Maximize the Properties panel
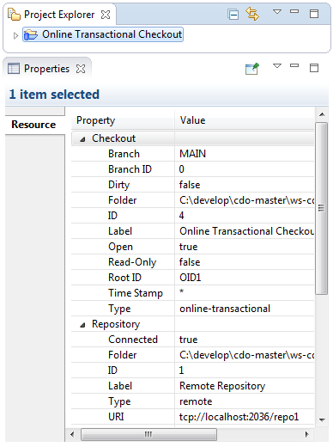Image resolution: width=333 pixels, height=447 pixels. point(314,68)
